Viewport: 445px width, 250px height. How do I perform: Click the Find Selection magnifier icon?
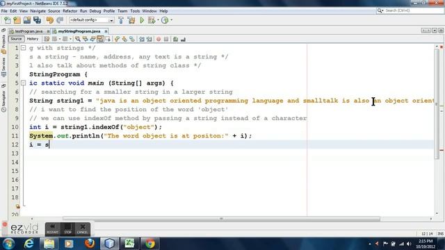[77, 39]
